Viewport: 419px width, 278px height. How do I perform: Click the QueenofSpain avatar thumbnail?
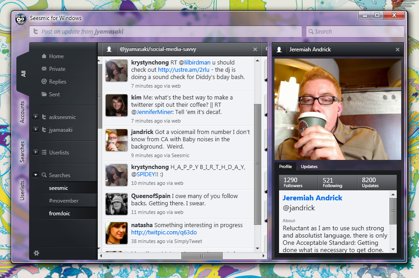coord(116,204)
